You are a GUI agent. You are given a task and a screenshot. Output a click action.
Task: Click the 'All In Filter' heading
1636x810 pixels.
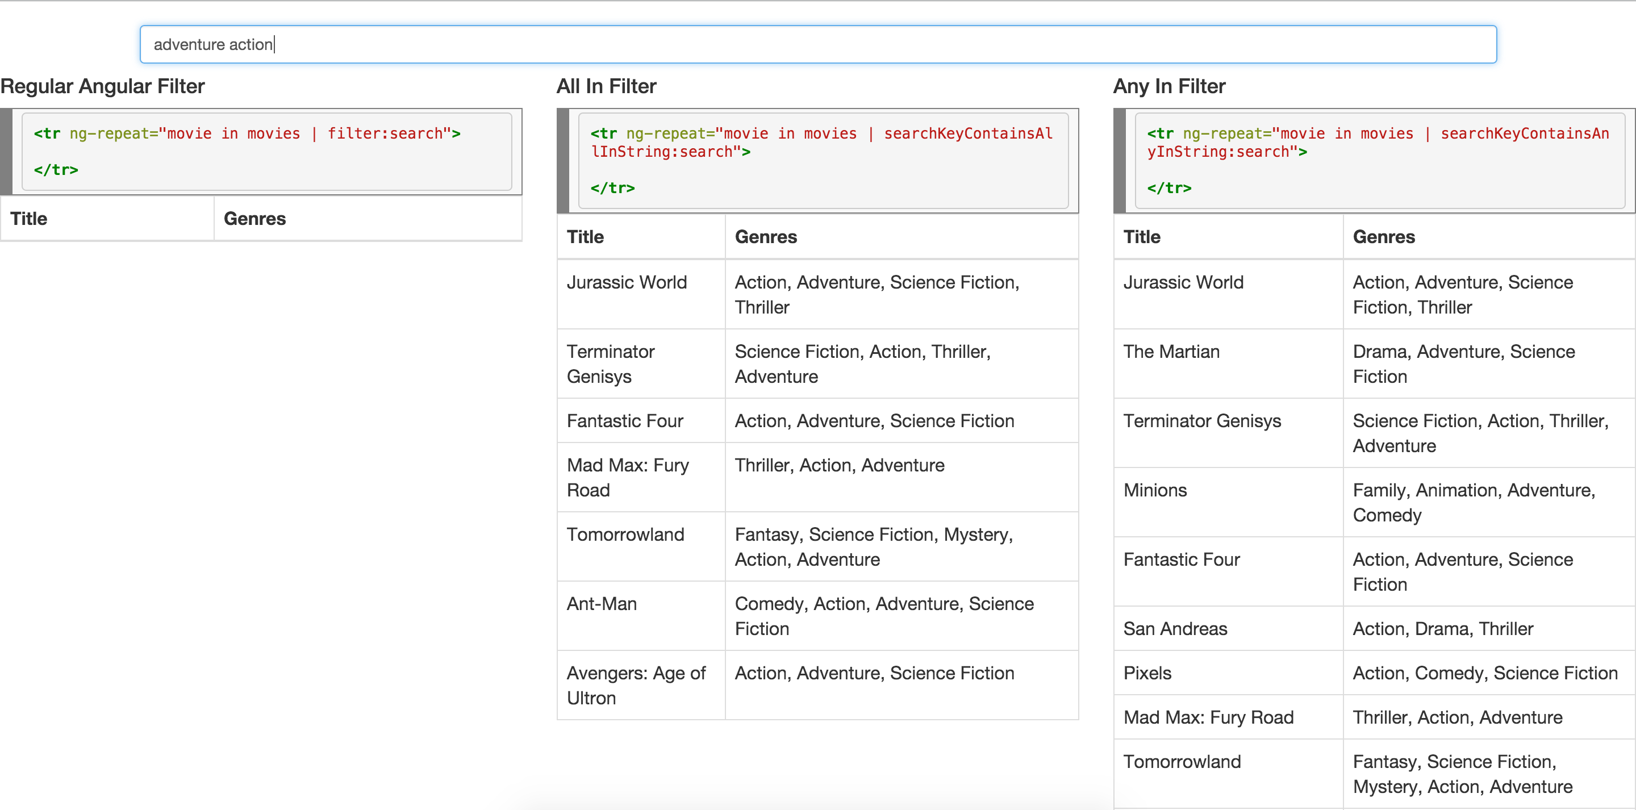(606, 86)
